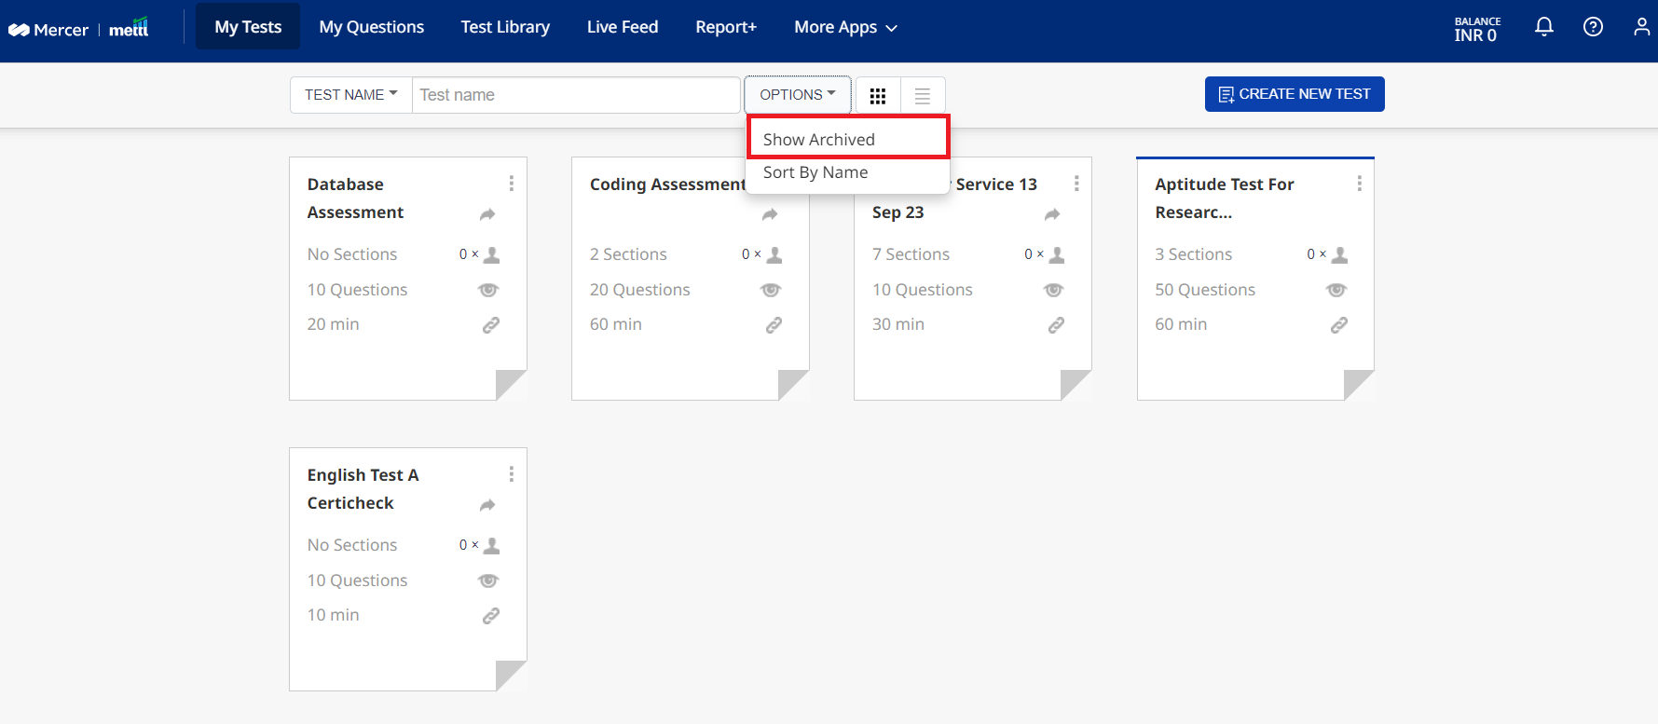The width and height of the screenshot is (1658, 724).
Task: Click the '30 min' duration text
Action: (x=898, y=324)
